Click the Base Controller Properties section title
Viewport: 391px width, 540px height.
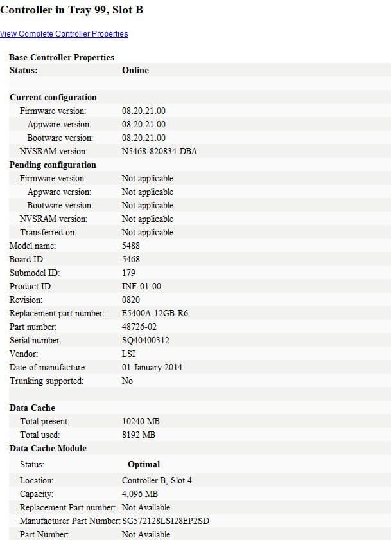(62, 57)
